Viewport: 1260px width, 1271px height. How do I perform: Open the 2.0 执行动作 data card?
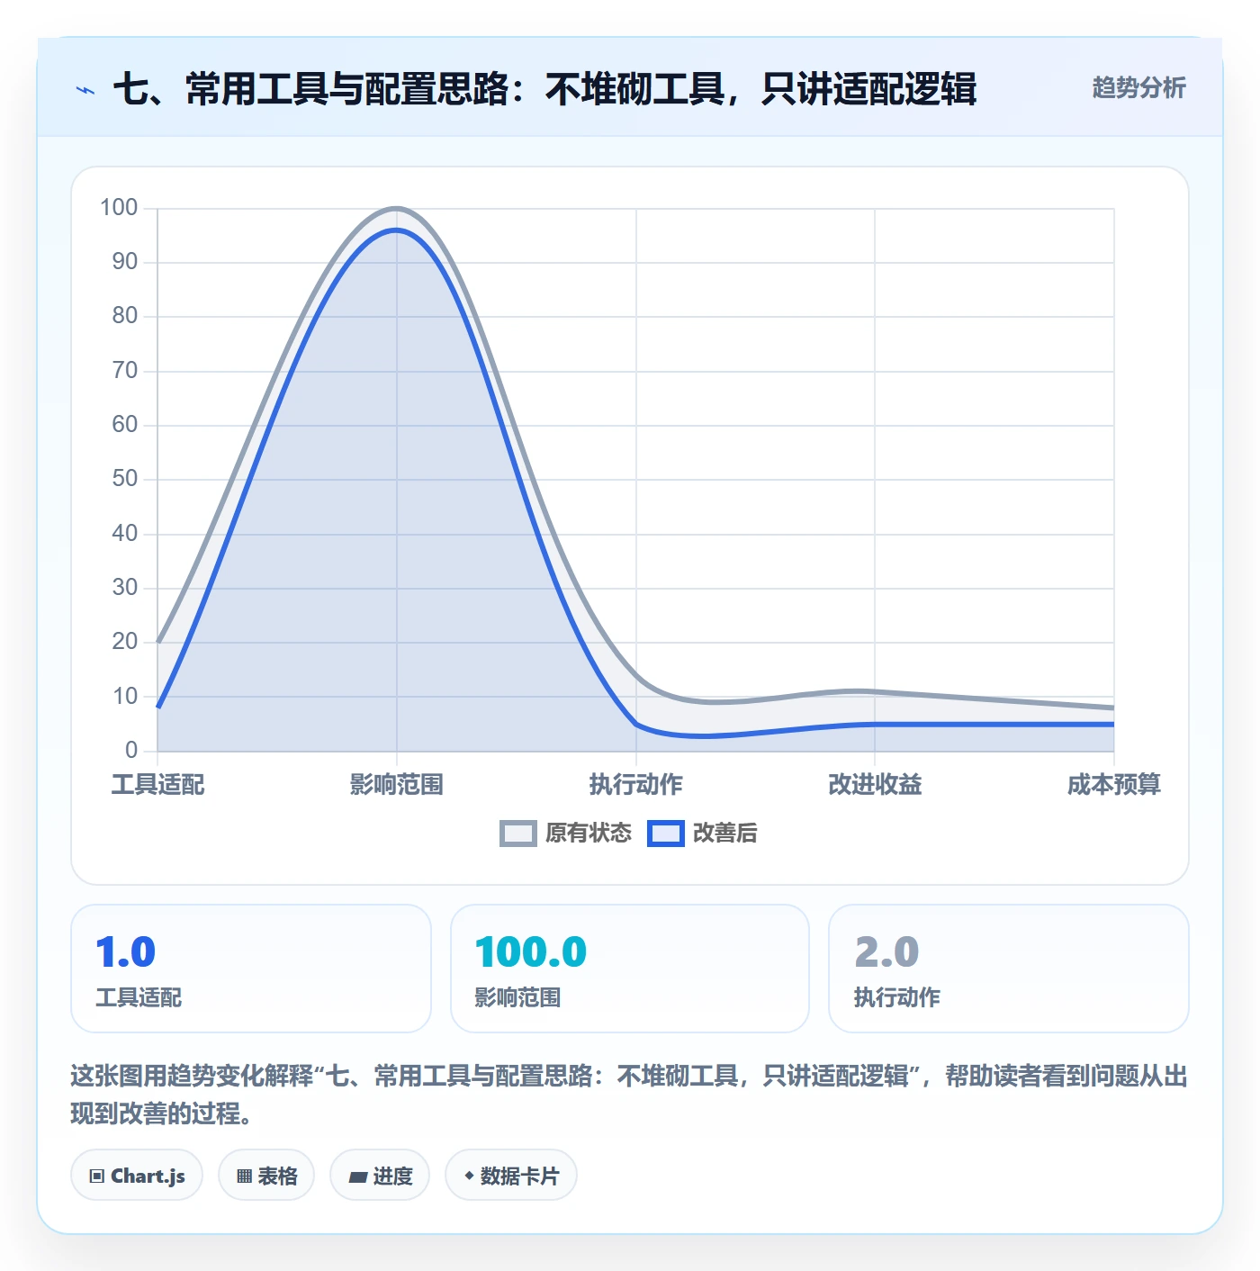coord(1009,969)
